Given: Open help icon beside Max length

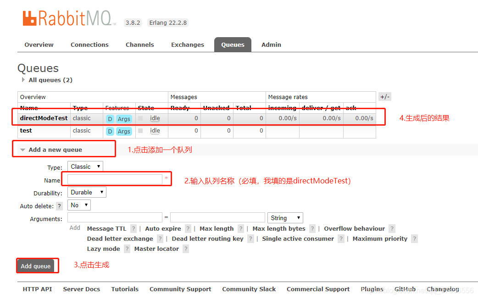Looking at the screenshot, I should click(x=241, y=228).
